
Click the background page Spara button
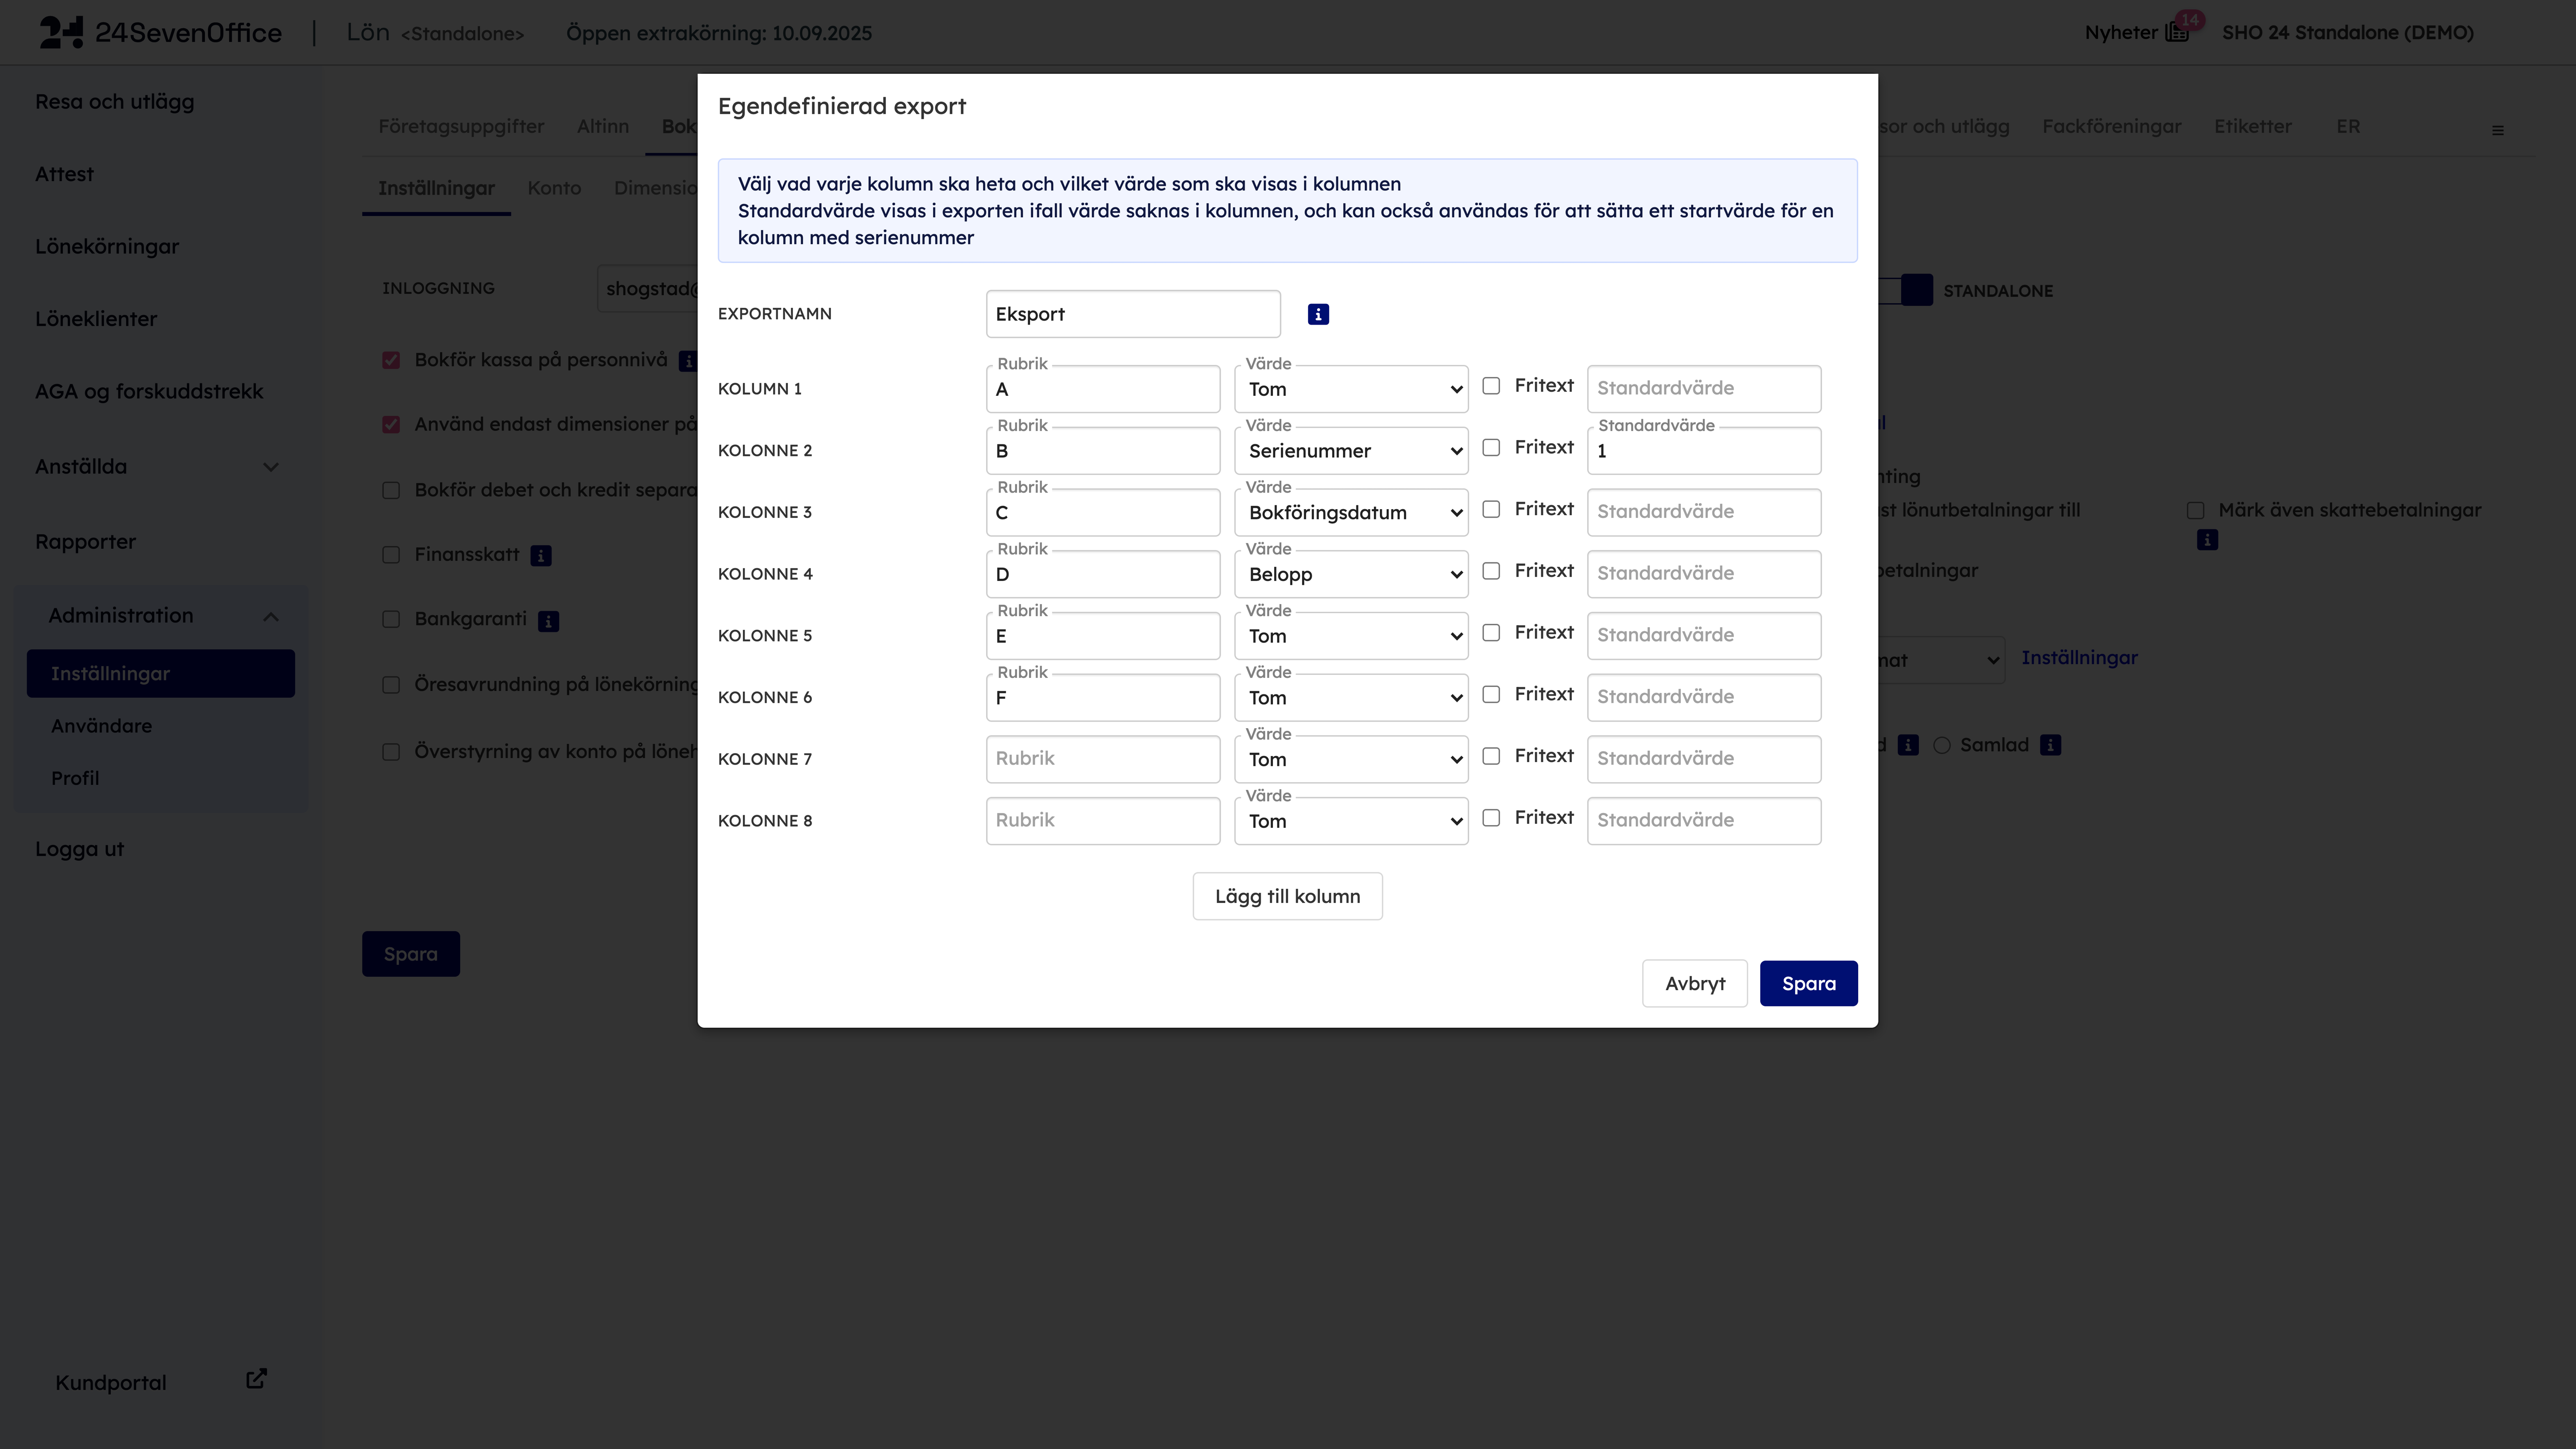411,954
